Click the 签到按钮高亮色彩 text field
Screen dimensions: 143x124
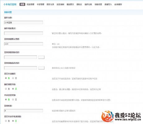coord(20,68)
